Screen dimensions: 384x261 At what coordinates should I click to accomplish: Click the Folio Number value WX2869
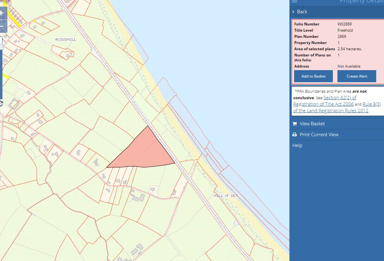pyautogui.click(x=345, y=24)
